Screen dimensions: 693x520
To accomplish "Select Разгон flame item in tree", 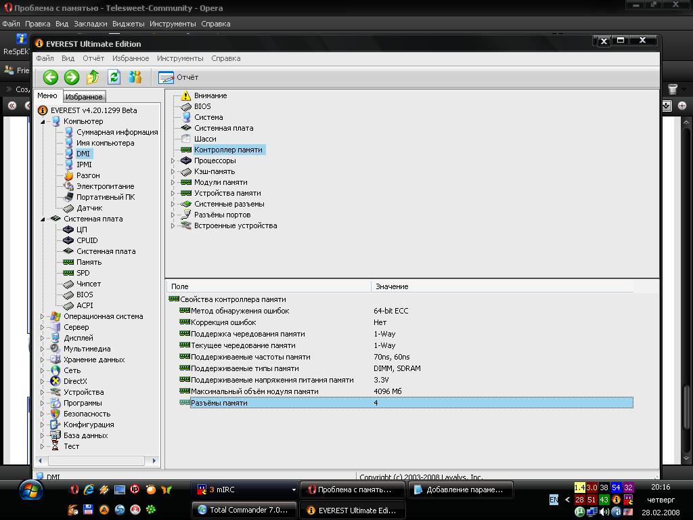I will coord(87,175).
